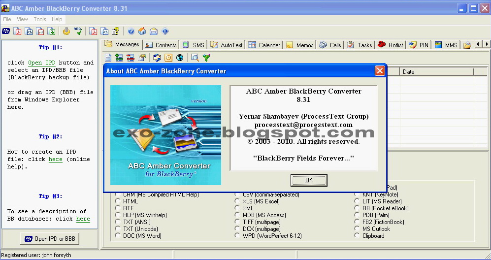This screenshot has width=491, height=260.
Task: Click the 'Registered user: john forsyth' status bar text
Action: tap(36, 255)
